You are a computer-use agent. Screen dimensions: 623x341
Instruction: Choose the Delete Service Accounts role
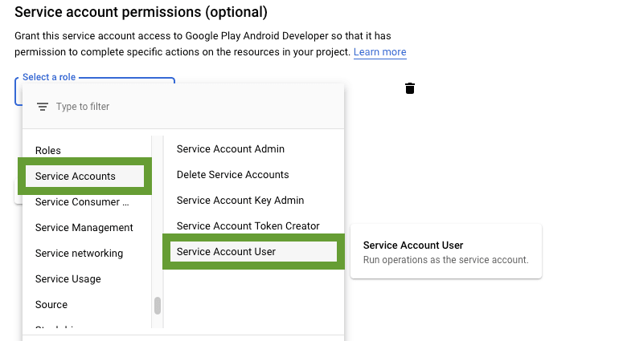pyautogui.click(x=232, y=175)
